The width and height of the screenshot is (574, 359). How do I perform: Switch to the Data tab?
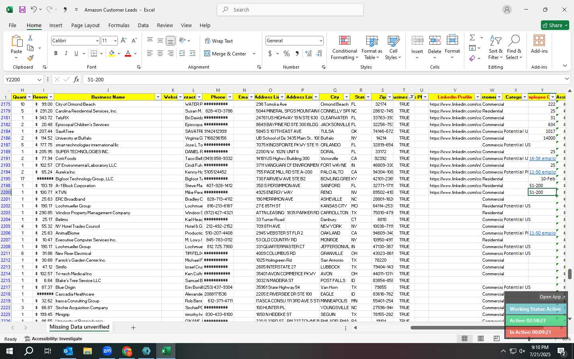[x=143, y=25]
